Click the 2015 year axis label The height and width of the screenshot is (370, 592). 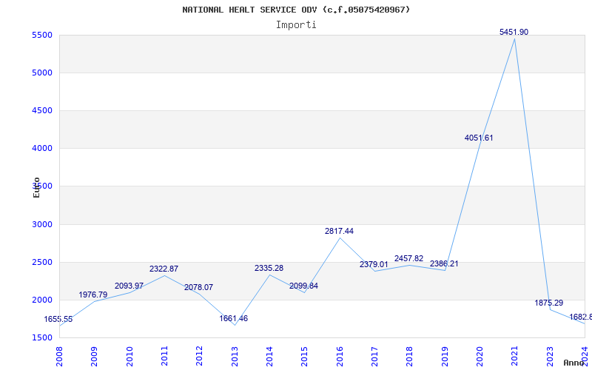(304, 356)
